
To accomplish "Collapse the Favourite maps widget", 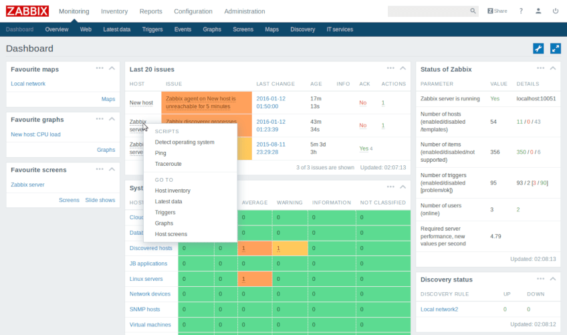I will [x=112, y=68].
